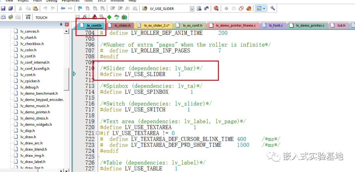This screenshot has width=355, height=172.
Task: Switch to the lcd.h tab
Action: tap(338, 25)
